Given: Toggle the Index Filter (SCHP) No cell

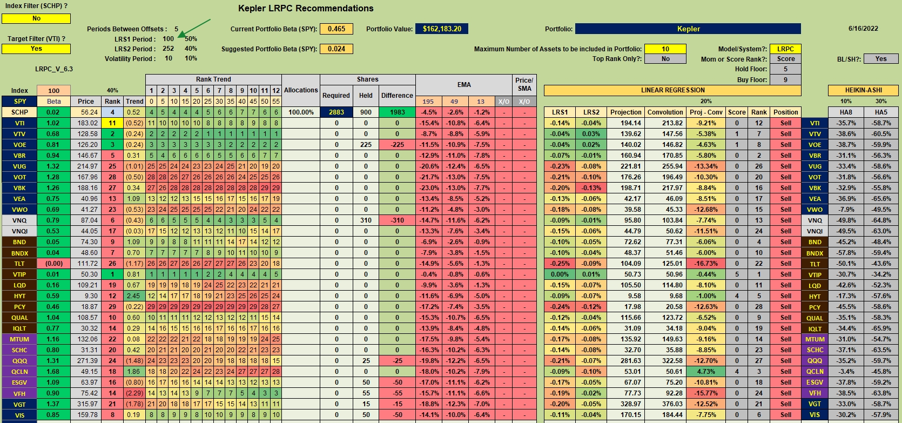Looking at the screenshot, I should pos(36,18).
